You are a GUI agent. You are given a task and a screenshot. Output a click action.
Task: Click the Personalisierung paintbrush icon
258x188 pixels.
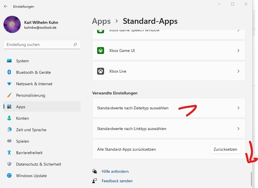click(x=9, y=95)
